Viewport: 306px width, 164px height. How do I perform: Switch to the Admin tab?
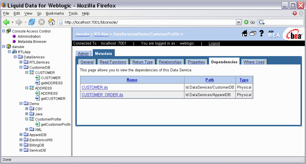coord(83,54)
